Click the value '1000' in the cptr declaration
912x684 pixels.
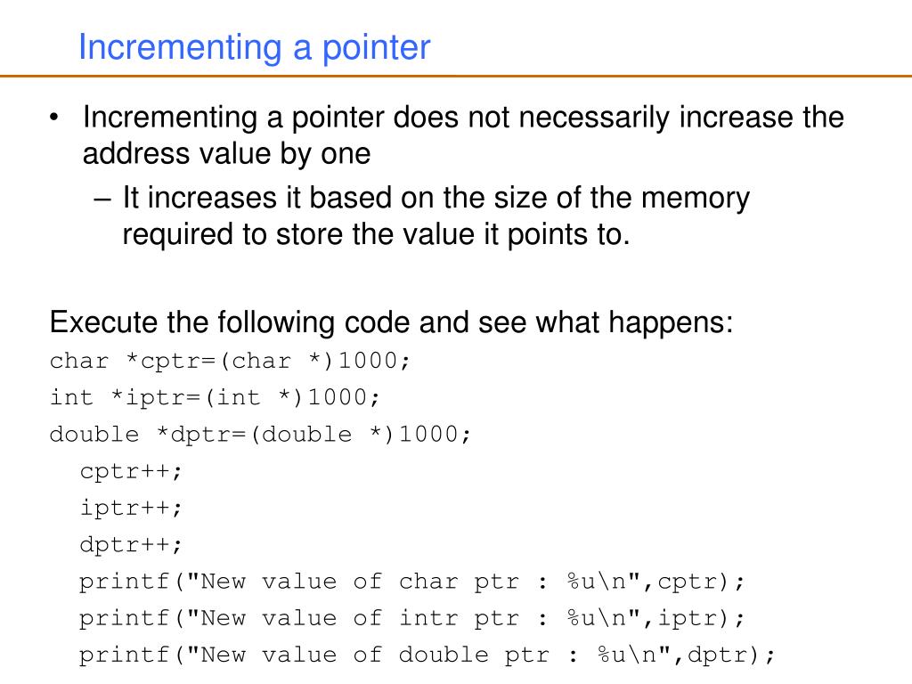368,361
